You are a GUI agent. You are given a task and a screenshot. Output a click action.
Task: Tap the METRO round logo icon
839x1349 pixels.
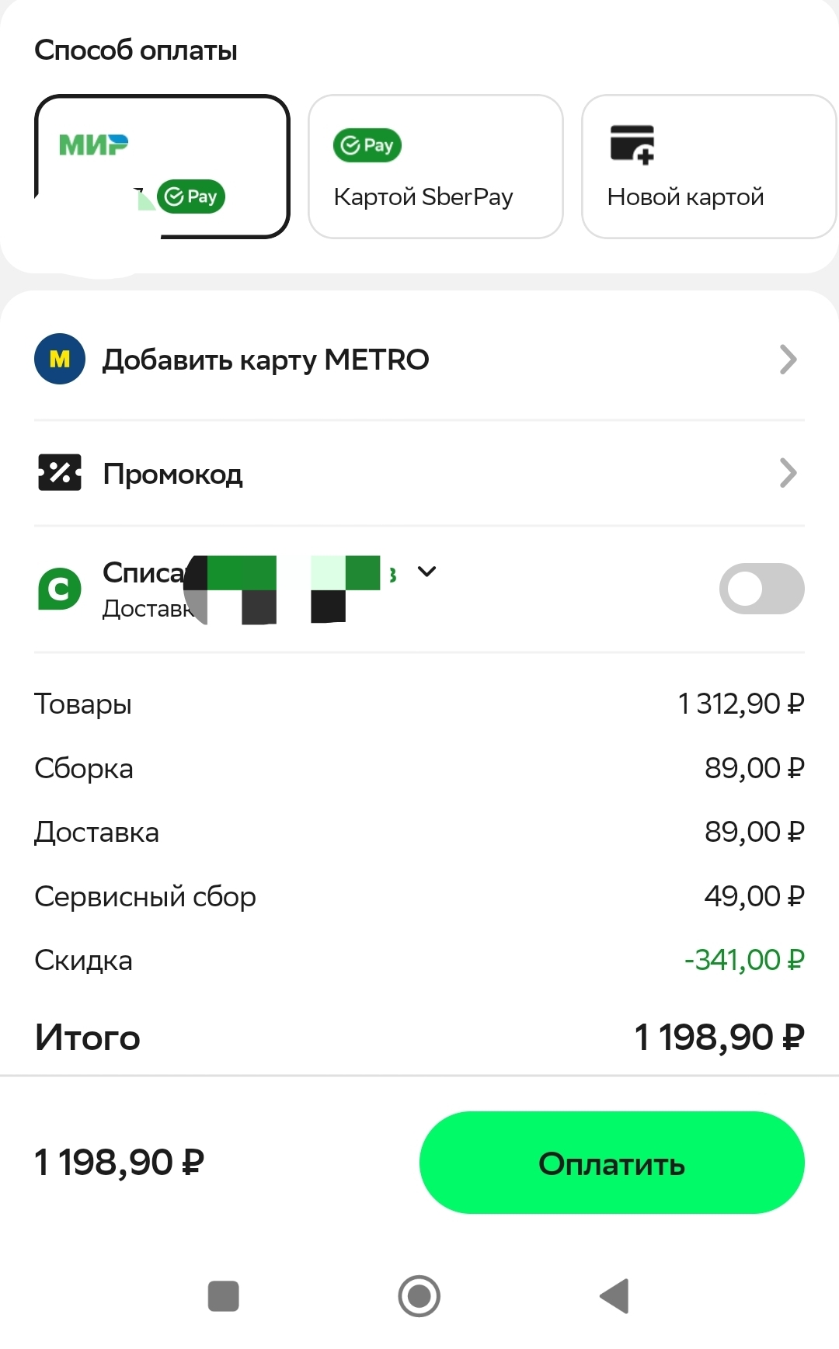[x=60, y=359]
